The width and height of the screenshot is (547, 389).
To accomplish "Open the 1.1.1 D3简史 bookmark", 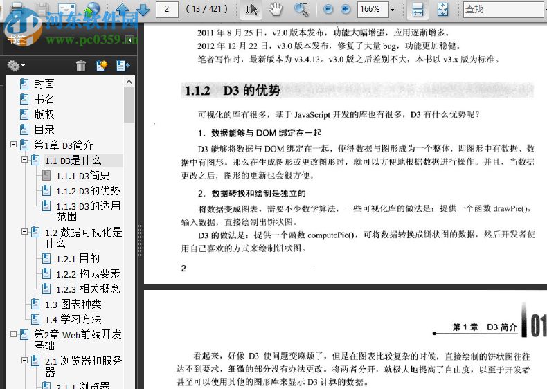I will point(82,176).
